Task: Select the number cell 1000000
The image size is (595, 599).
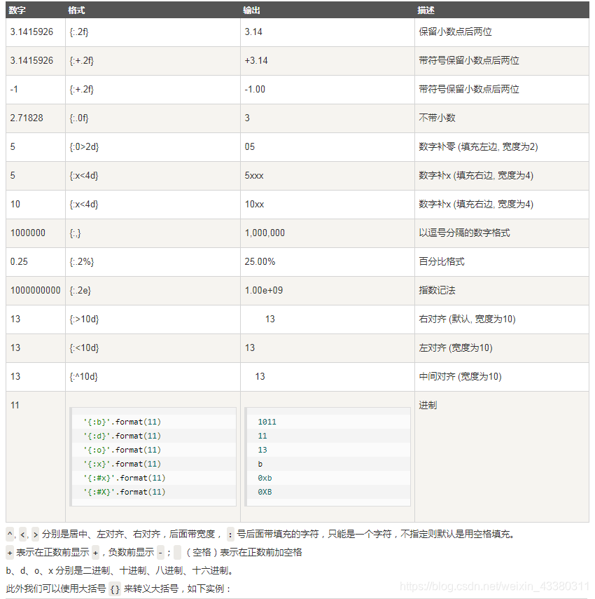Action: coord(28,233)
